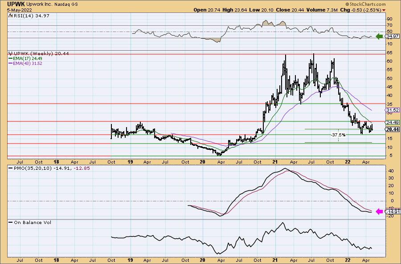
Task: Click the -37.5% measurement label on the price chart
Action: 338,135
